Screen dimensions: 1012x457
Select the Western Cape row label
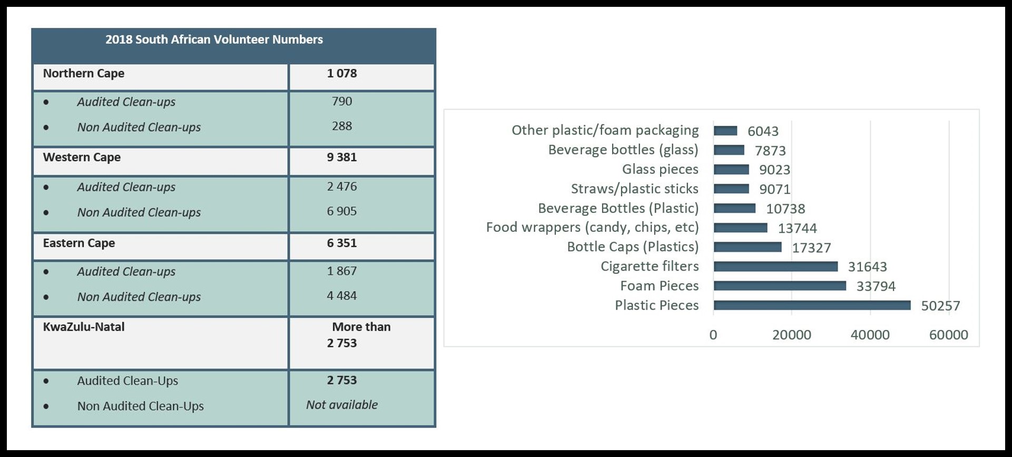pos(82,157)
